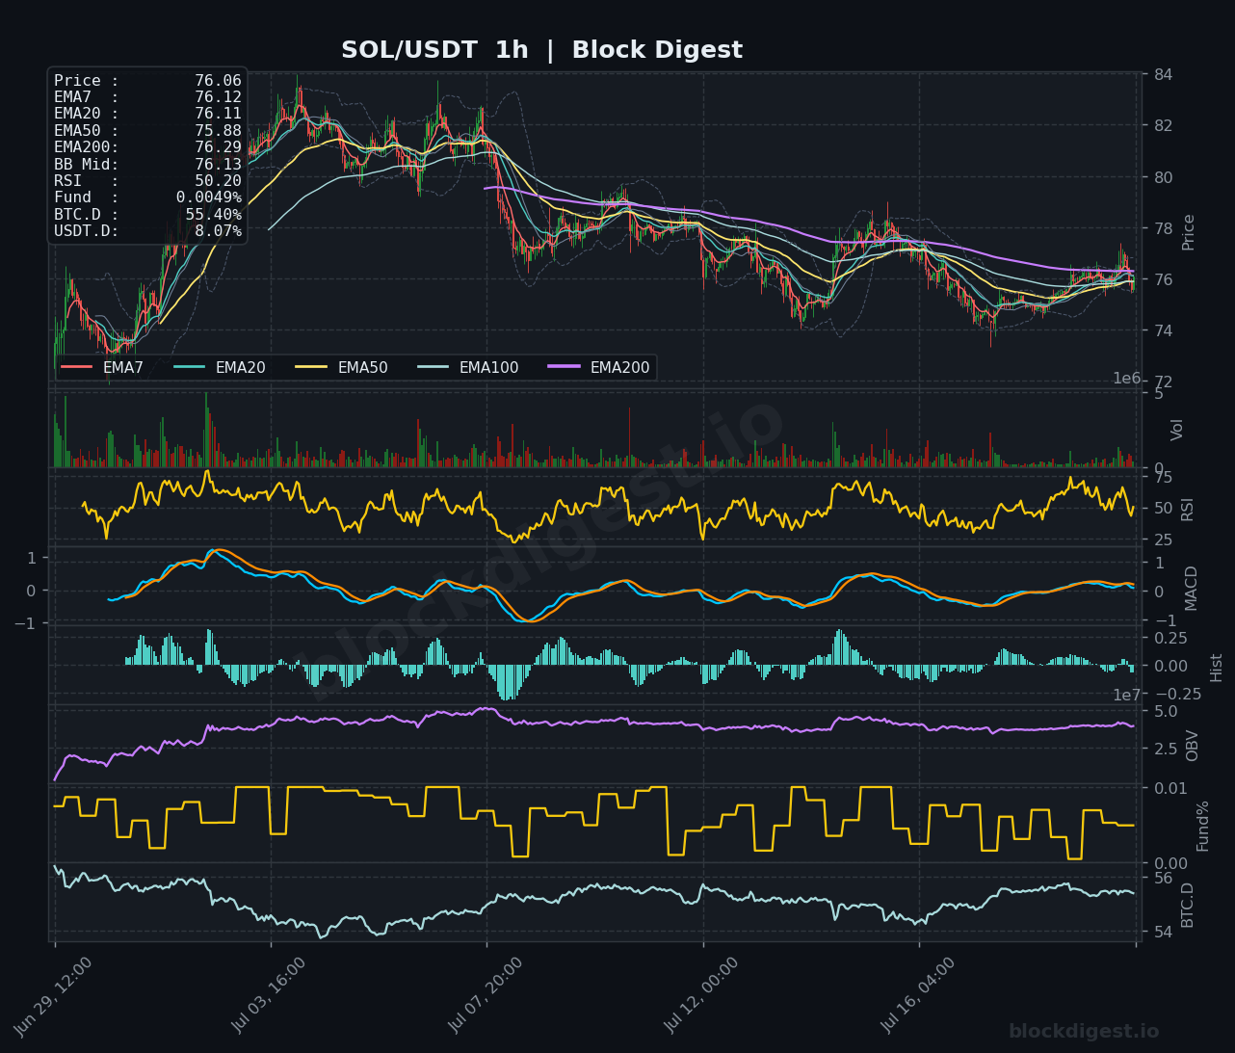Click the 'Jul 16, 04:00' x-axis tick label

[918, 996]
